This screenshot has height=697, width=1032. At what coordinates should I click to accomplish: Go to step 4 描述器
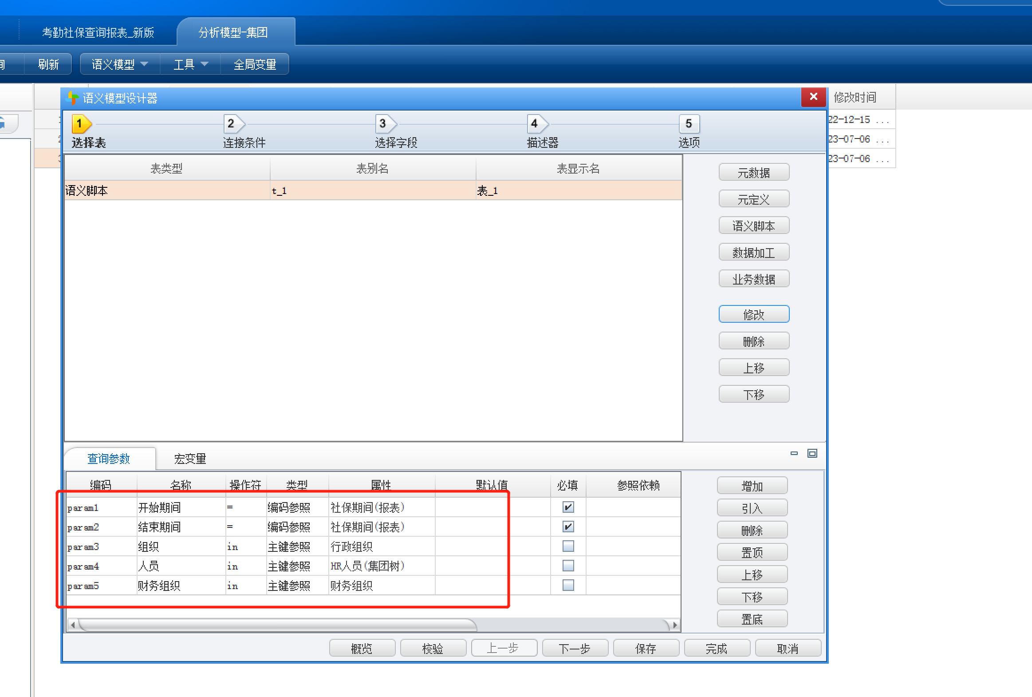pyautogui.click(x=537, y=123)
